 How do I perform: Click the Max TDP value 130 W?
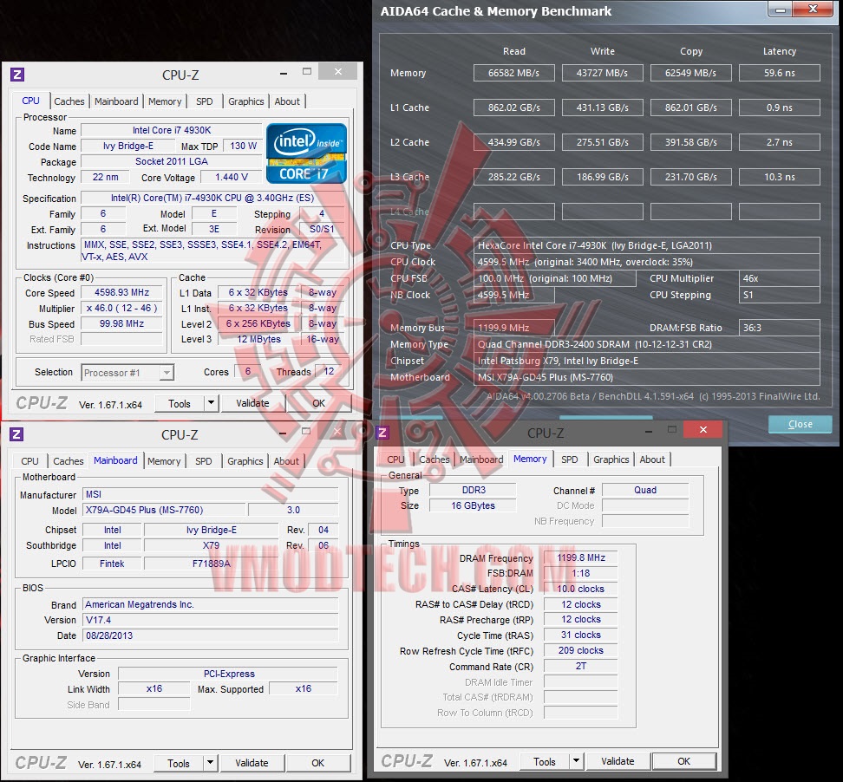[243, 146]
